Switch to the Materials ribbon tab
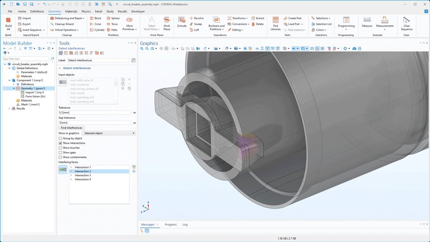 pyautogui.click(x=71, y=12)
